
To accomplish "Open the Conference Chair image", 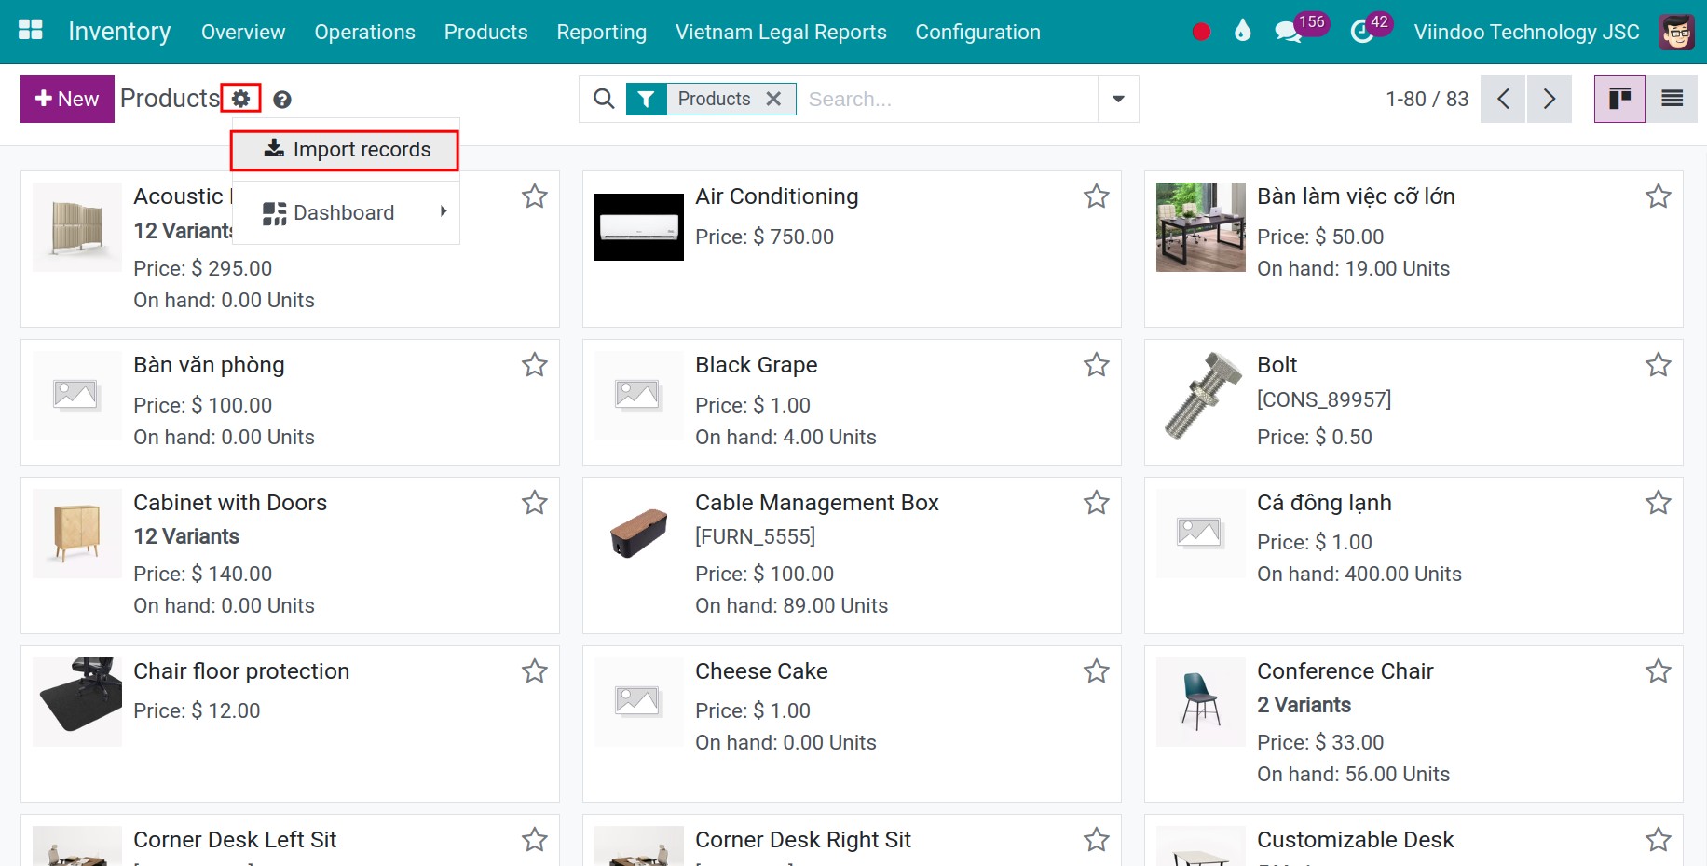I will [1201, 702].
